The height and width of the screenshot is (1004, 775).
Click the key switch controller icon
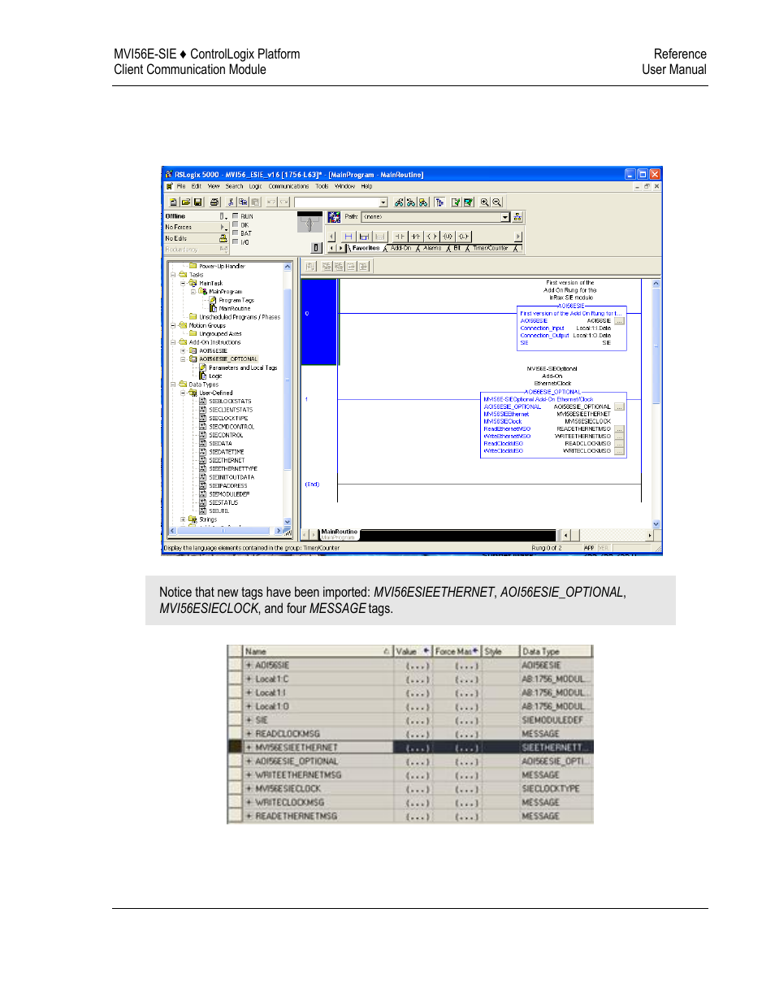[310, 223]
